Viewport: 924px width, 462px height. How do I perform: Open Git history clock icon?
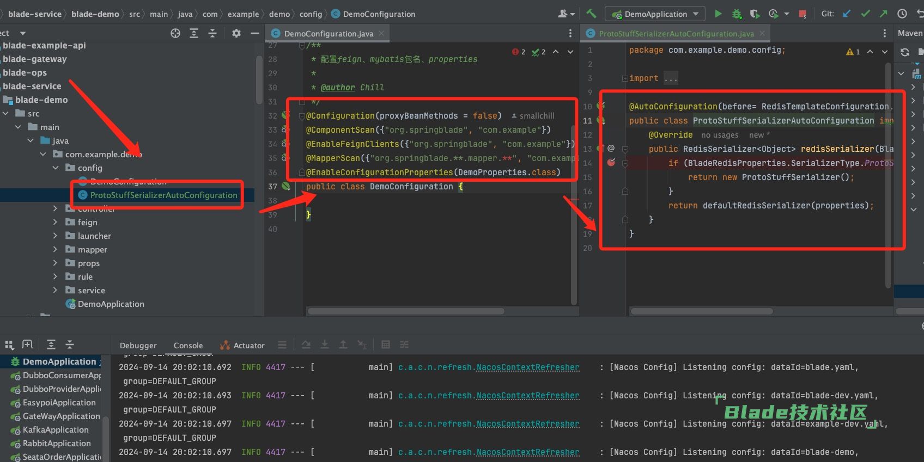pyautogui.click(x=902, y=14)
